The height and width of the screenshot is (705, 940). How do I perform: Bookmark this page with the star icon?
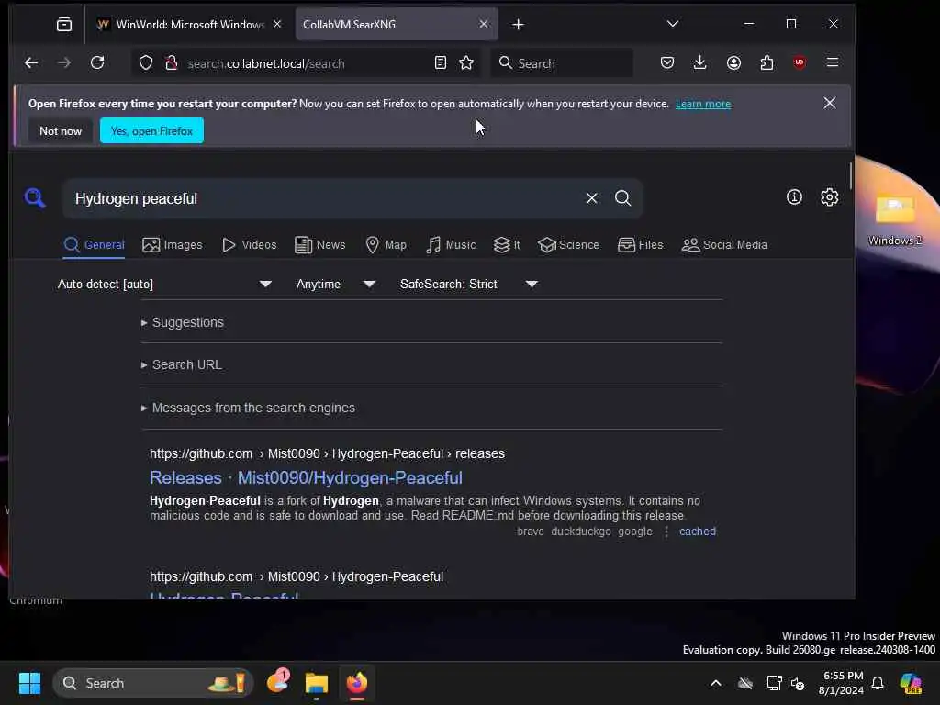(466, 63)
